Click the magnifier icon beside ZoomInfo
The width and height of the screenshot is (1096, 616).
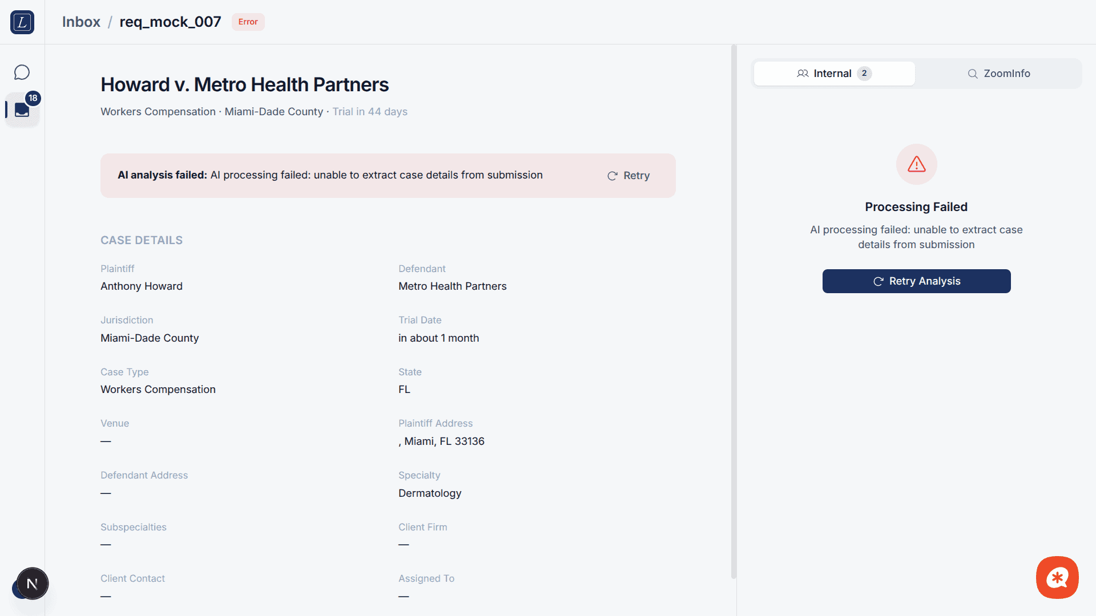(973, 74)
